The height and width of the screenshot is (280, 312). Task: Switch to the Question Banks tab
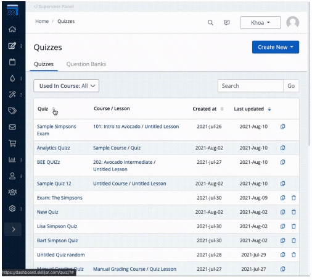coord(86,64)
